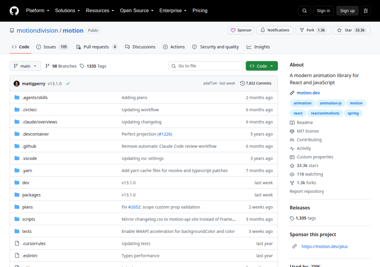Open the Readme link in About
This screenshot has height=267, width=380.
301,123
